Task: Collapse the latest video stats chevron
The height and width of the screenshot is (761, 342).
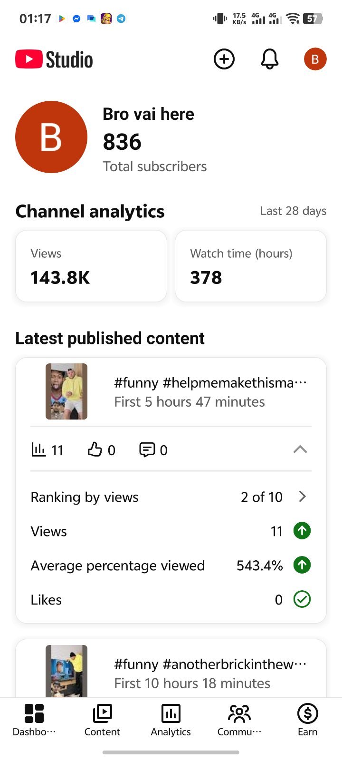Action: [300, 449]
